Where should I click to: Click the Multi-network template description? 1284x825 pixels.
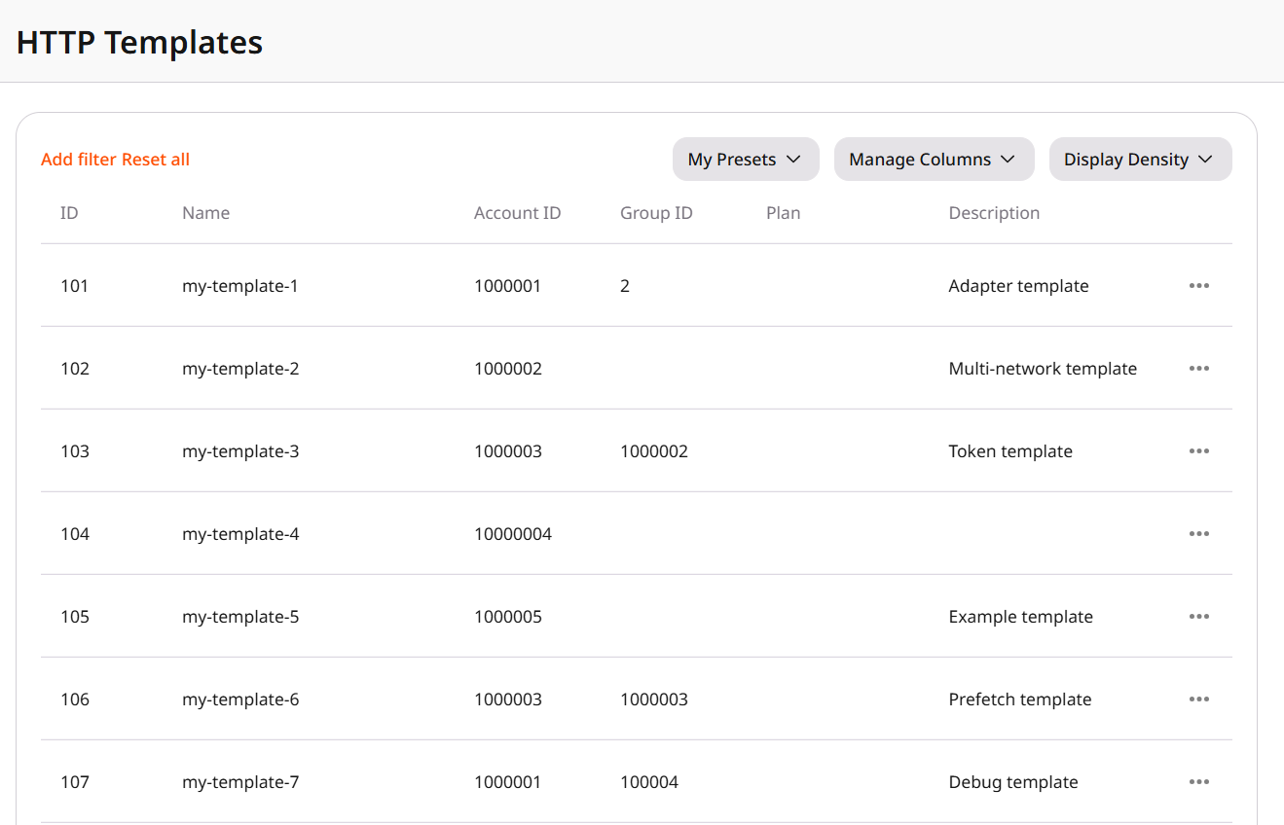click(x=1043, y=369)
